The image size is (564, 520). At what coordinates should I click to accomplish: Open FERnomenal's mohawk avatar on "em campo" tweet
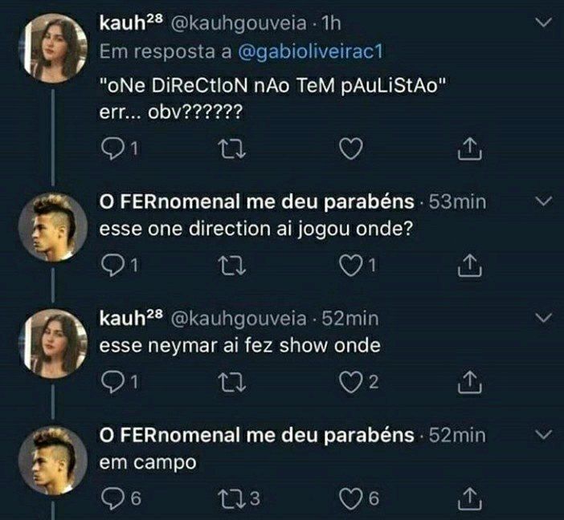53,461
